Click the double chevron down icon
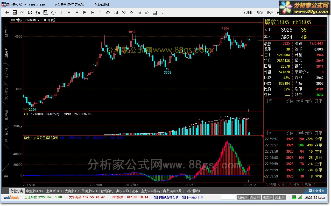The height and width of the screenshot is (206, 331). coord(123,12)
